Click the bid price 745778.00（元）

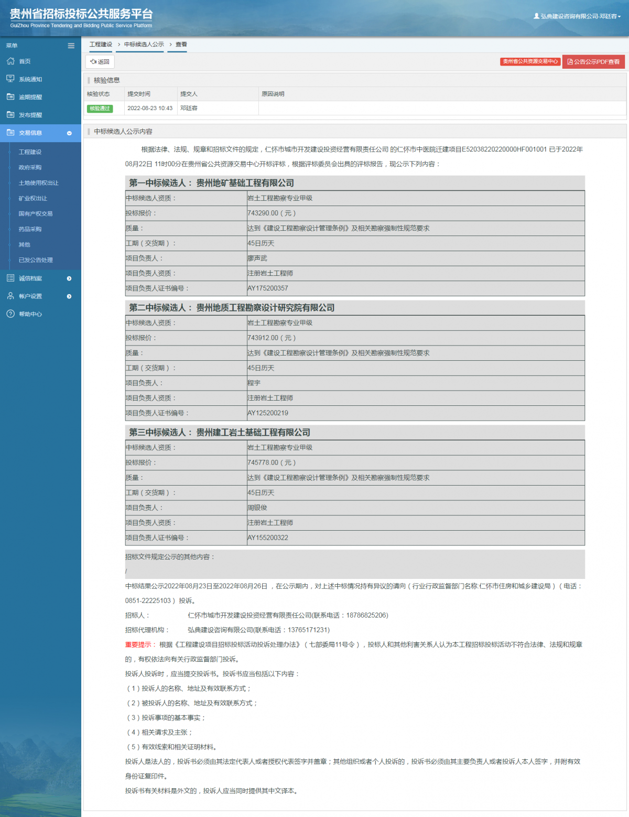pos(272,463)
